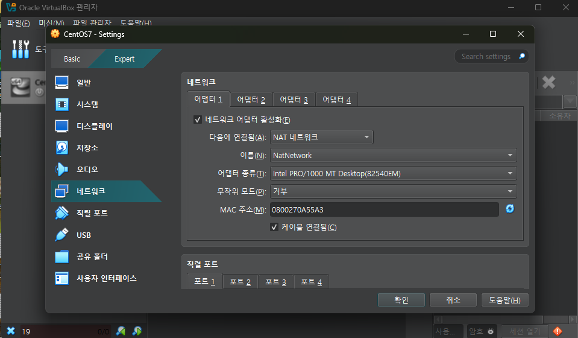Open the 사용자 인터페이스 (User Interface) icon
Viewport: 578px width, 338px height.
(61, 278)
